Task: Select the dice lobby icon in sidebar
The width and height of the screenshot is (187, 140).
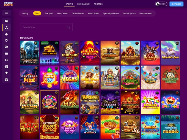Action: pyautogui.click(x=6, y=21)
